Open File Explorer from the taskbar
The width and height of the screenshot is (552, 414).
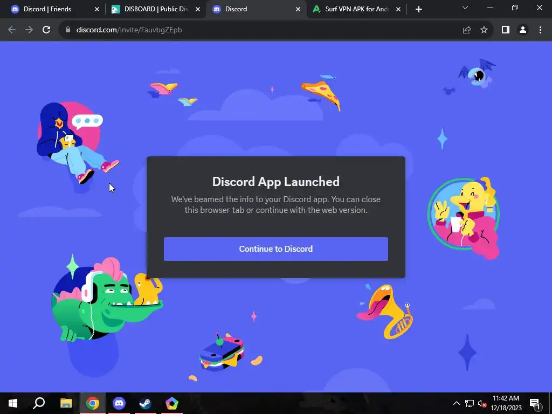click(66, 403)
